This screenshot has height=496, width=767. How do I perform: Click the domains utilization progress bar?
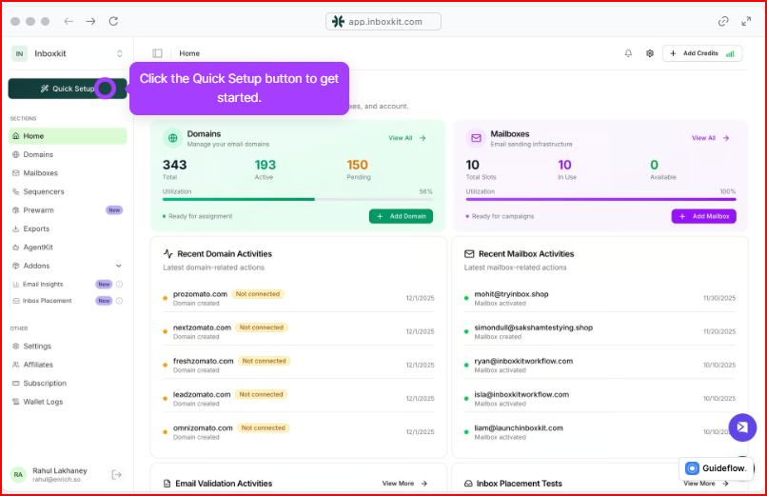point(298,200)
